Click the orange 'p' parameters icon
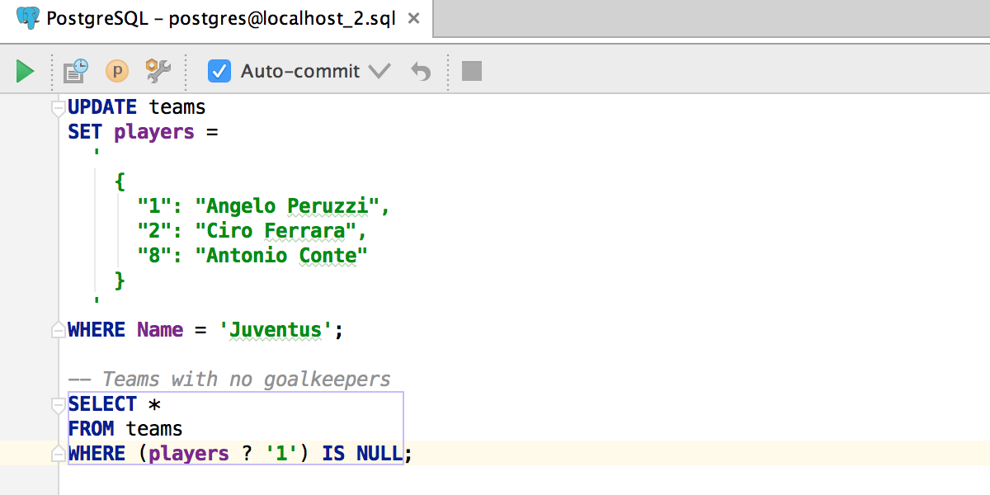 (117, 71)
